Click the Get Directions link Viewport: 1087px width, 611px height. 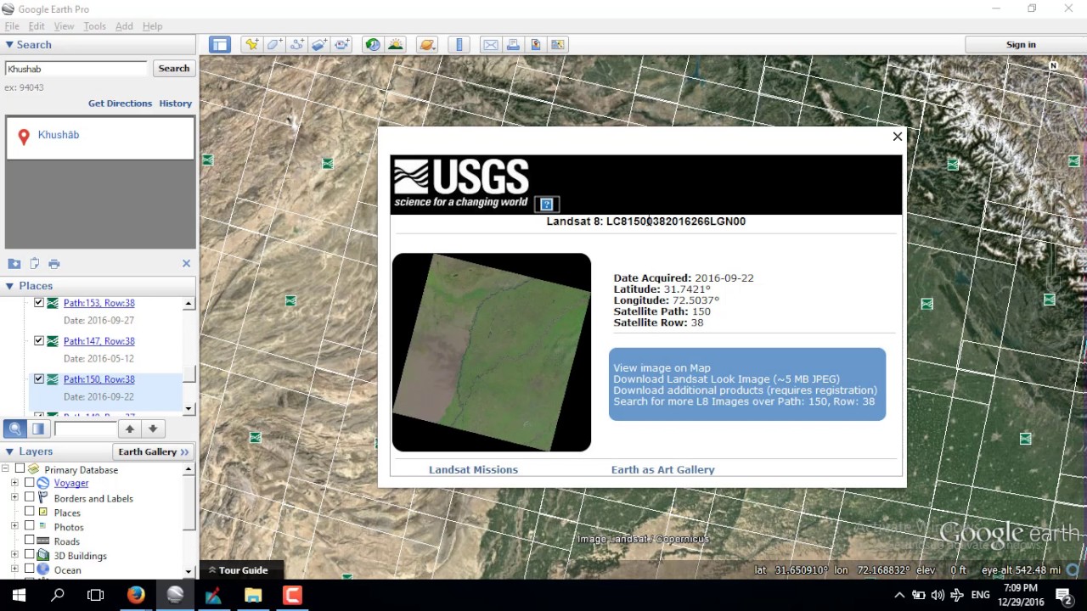coord(120,104)
